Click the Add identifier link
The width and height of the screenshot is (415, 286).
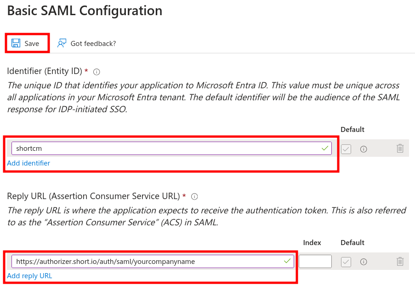[x=28, y=163]
